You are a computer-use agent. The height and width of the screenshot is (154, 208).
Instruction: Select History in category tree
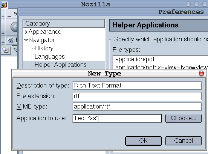[x=44, y=48]
